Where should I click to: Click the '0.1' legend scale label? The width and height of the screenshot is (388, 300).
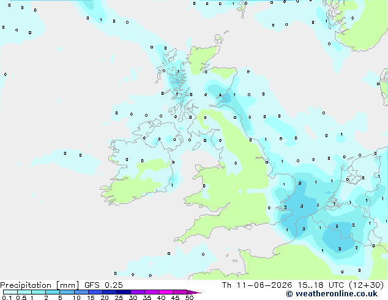[7, 298]
